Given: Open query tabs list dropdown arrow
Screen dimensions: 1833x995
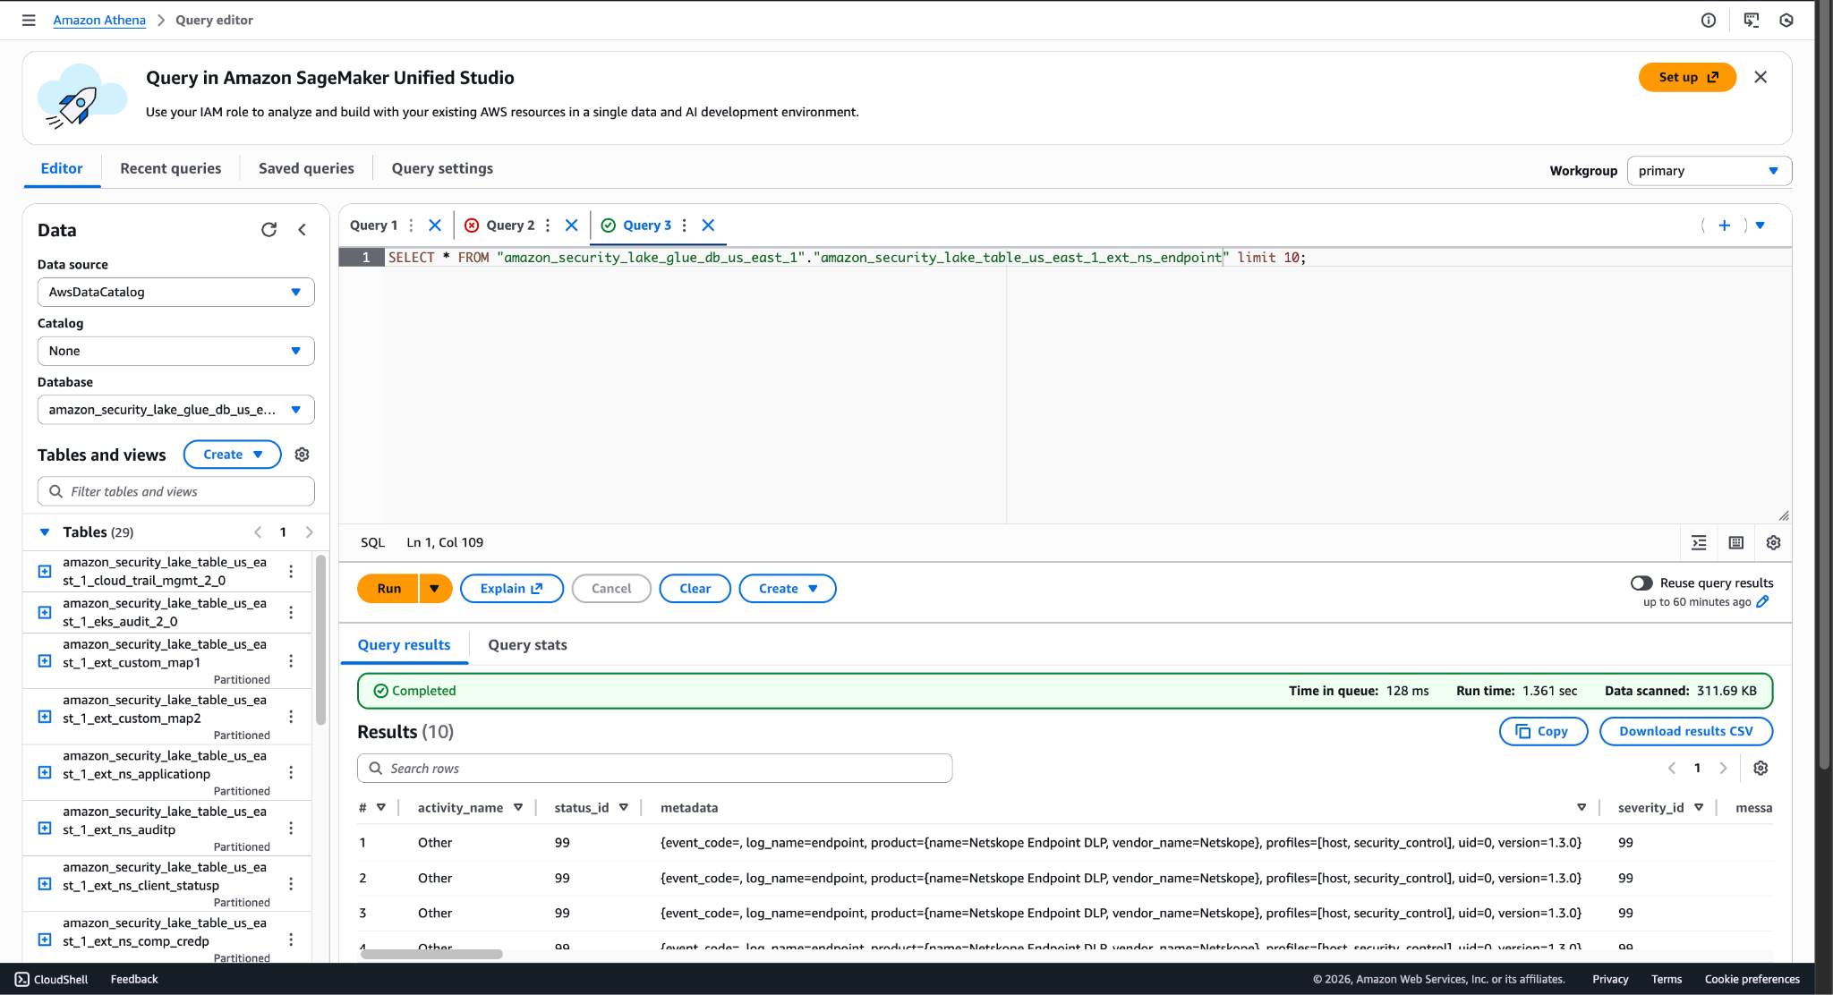Looking at the screenshot, I should [x=1761, y=225].
